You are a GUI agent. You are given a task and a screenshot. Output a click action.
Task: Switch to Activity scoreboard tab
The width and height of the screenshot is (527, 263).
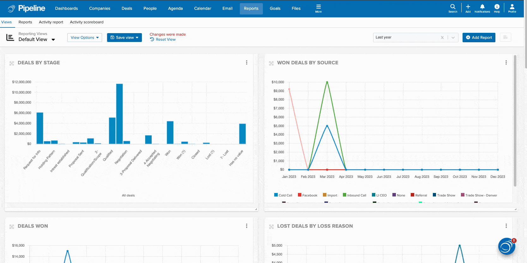point(87,22)
